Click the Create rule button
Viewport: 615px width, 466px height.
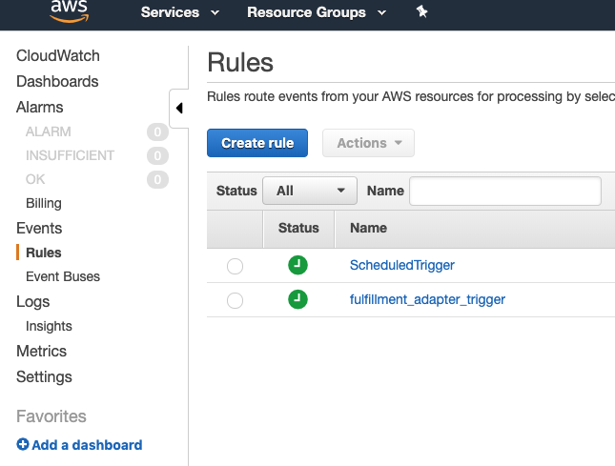click(257, 143)
